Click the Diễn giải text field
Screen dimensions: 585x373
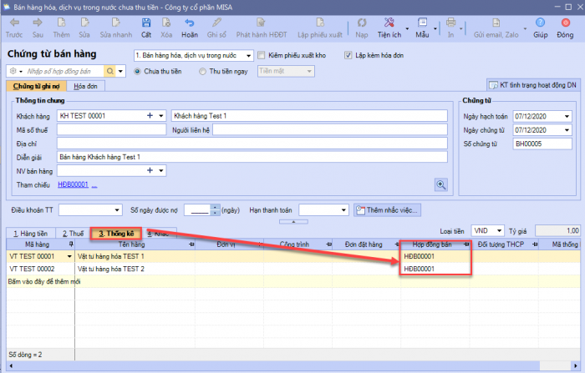click(x=251, y=156)
